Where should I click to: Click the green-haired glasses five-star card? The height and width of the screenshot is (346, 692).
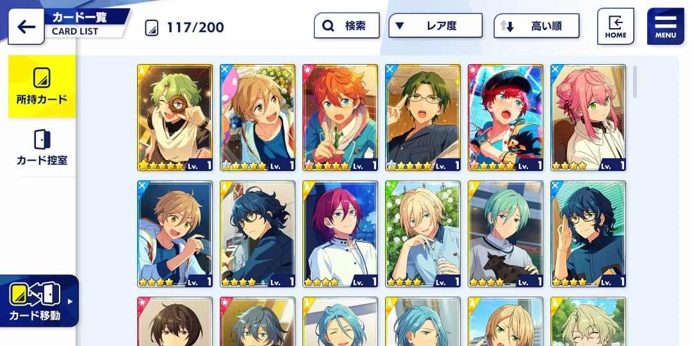pyautogui.click(x=423, y=118)
